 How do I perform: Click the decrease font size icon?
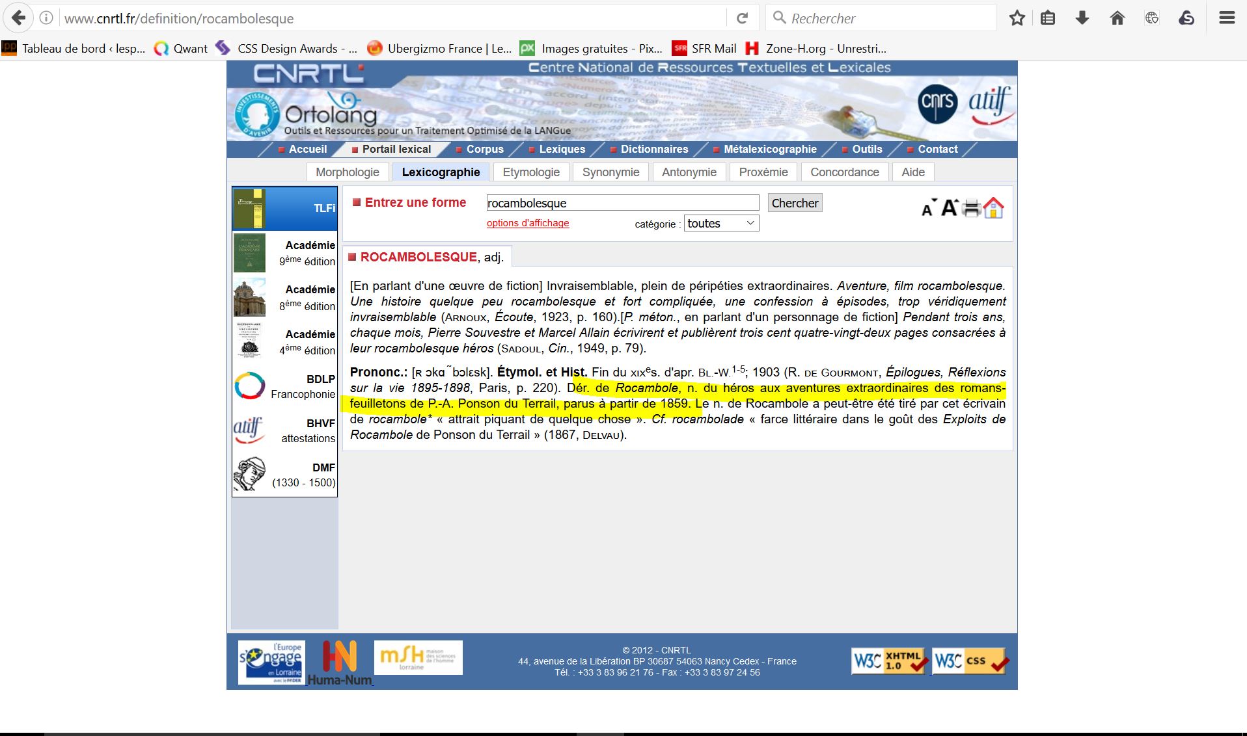coord(929,208)
